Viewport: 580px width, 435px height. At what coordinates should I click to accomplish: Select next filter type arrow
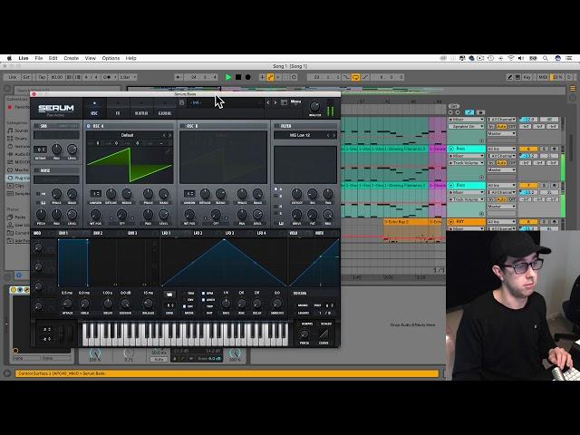click(x=333, y=135)
